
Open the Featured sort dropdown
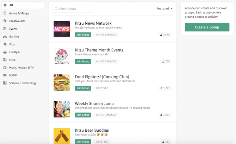(x=164, y=8)
